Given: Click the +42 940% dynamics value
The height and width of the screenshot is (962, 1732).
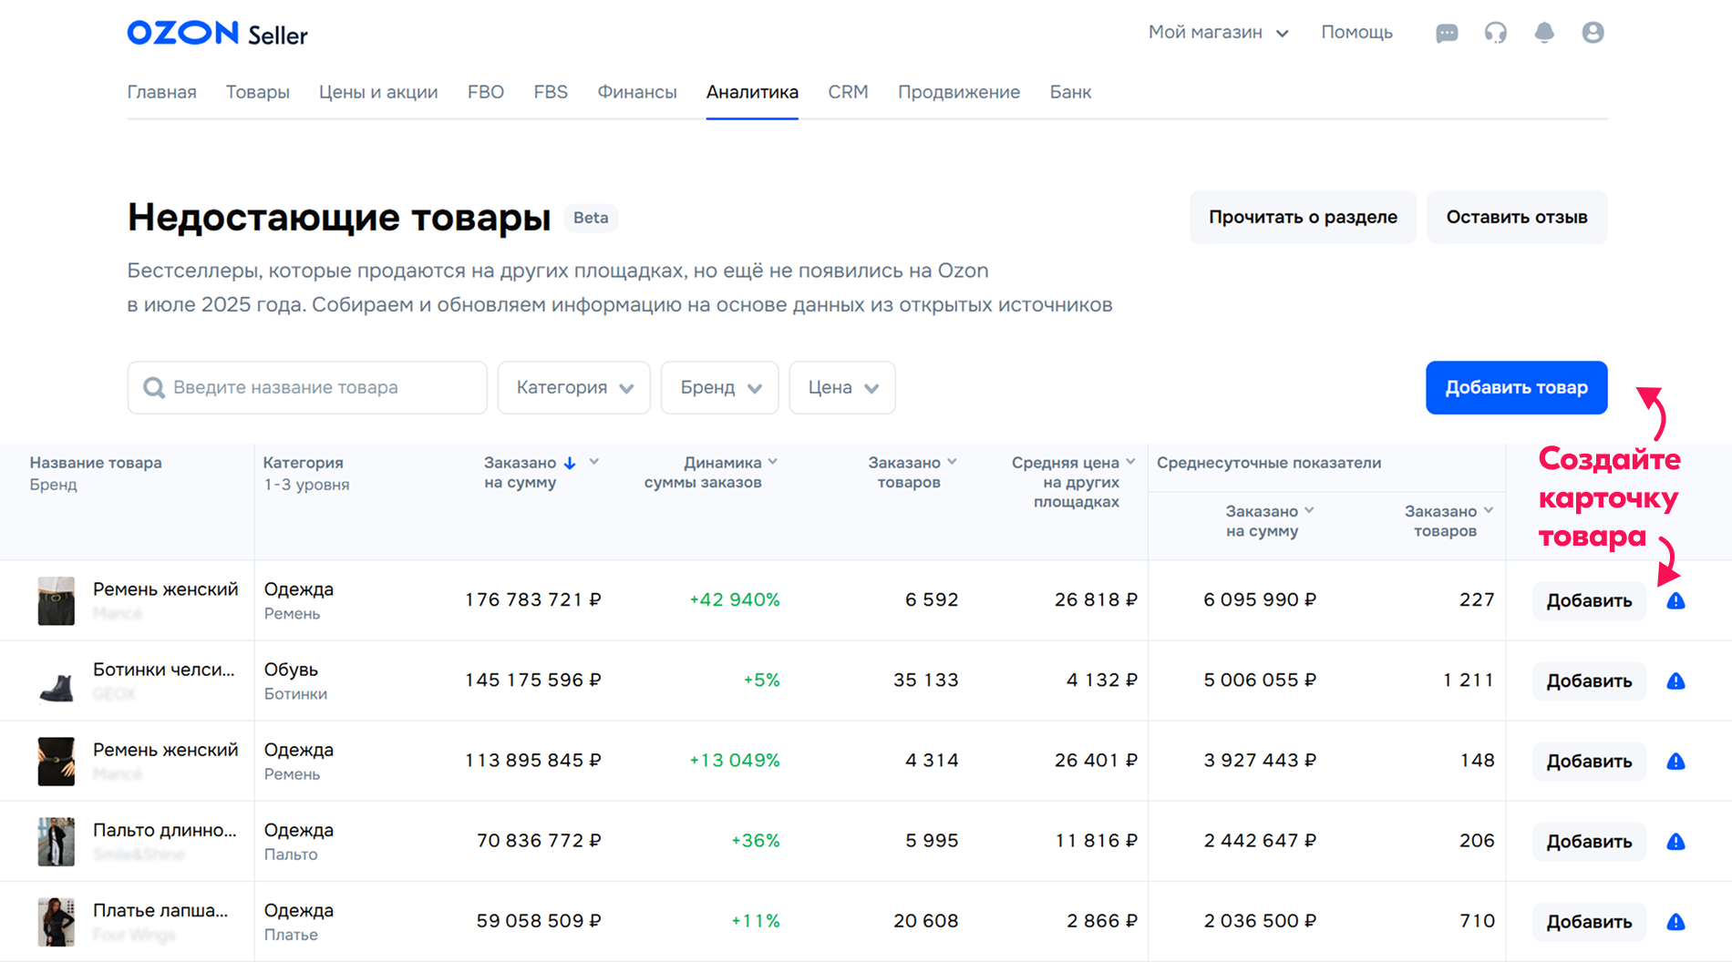Looking at the screenshot, I should point(735,599).
